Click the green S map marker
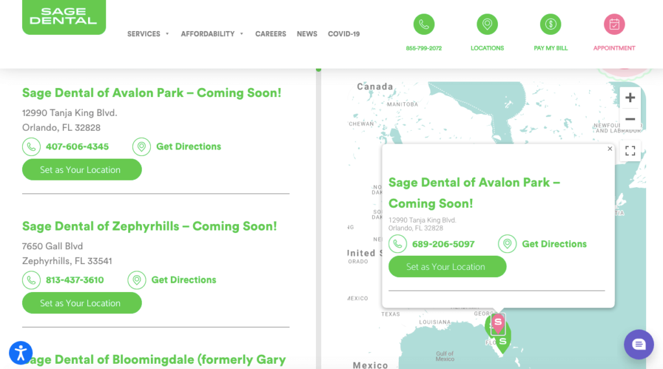Screen dimensions: 663x369 (x=502, y=342)
